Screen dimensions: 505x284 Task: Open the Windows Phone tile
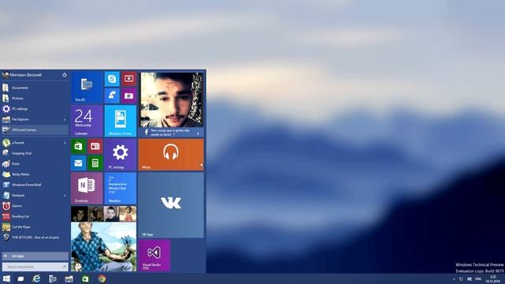point(121,121)
